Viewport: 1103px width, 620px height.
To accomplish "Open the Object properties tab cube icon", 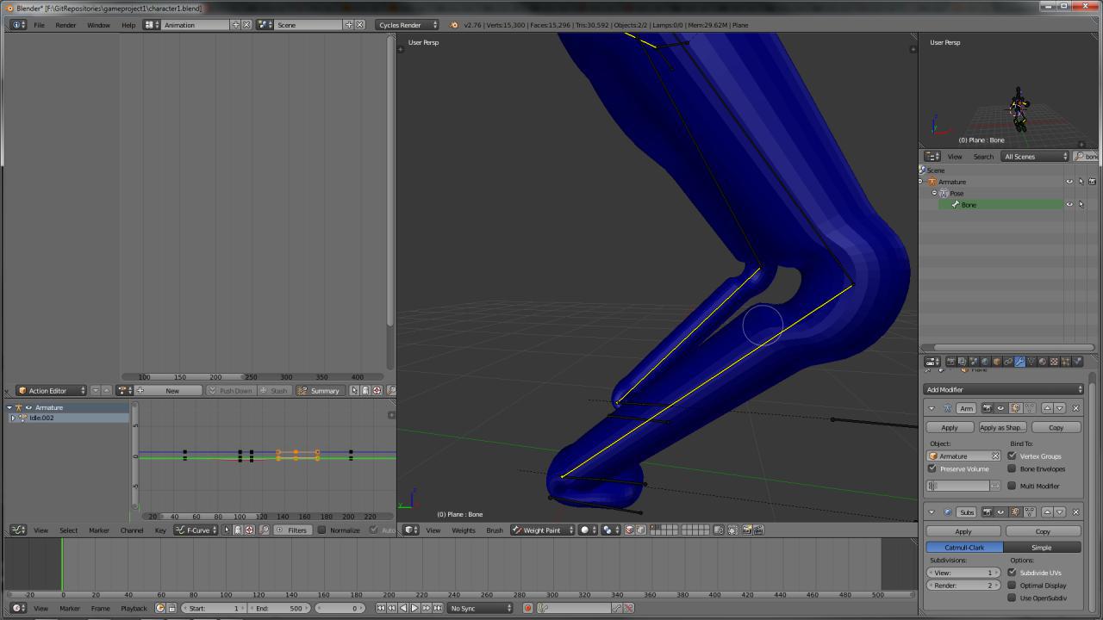I will (997, 362).
